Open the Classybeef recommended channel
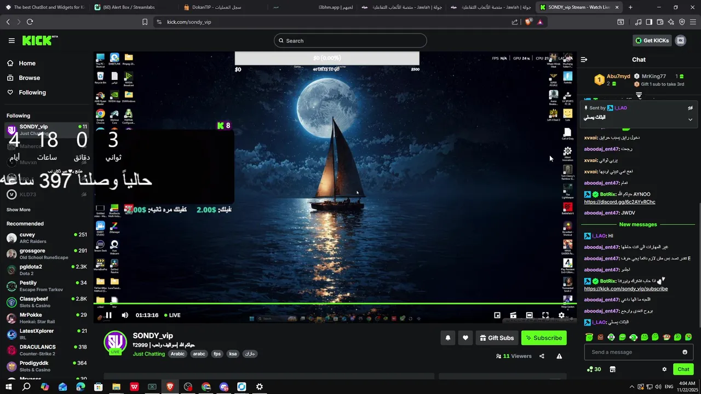Viewport: 701px width, 394px height. point(47,302)
